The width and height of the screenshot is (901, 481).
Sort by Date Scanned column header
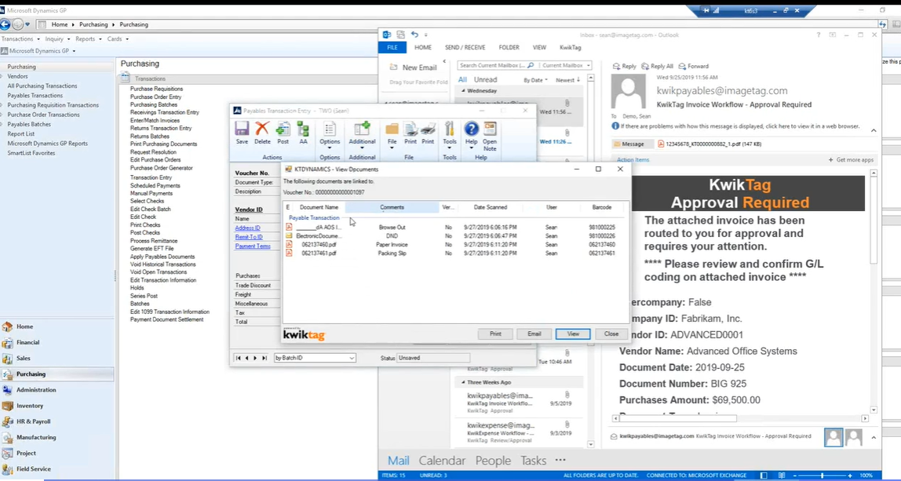pos(491,207)
